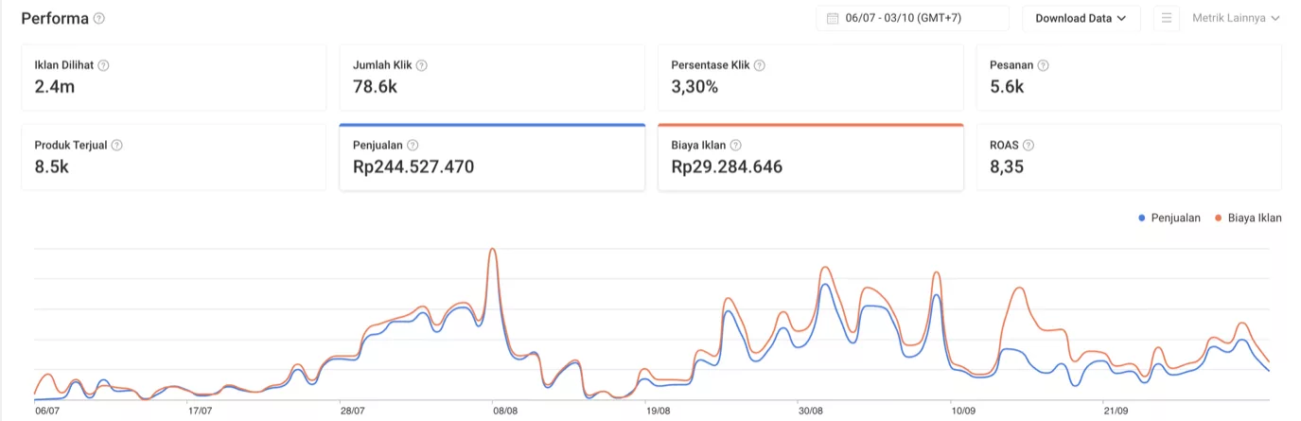Click help icon beside Penjualan

click(x=413, y=146)
